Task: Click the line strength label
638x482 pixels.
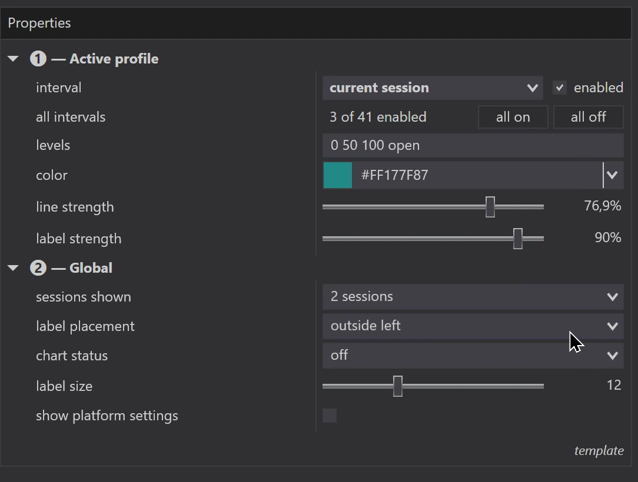Action: point(75,207)
